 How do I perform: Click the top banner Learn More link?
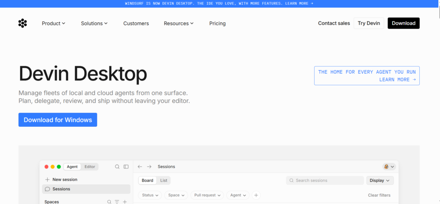point(299,3)
